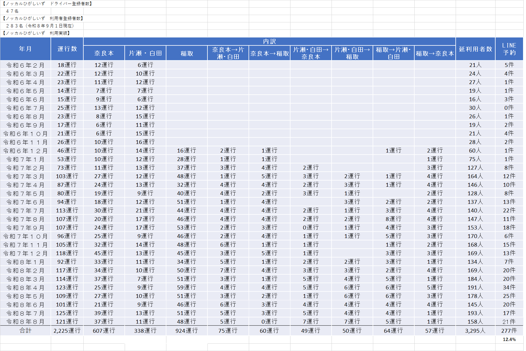Select the LINE予約 column header
The height and width of the screenshot is (351, 526).
click(x=509, y=49)
